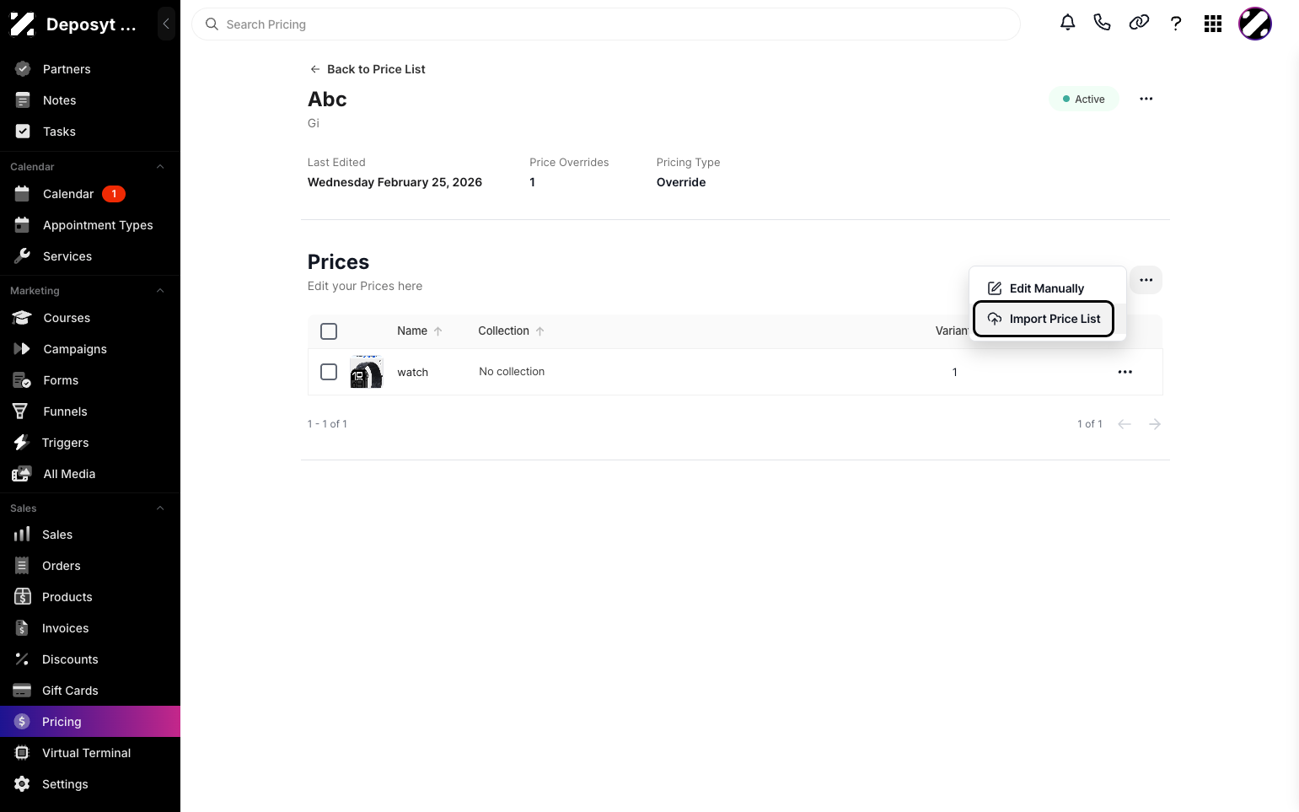1299x812 pixels.
Task: Click the Search Pricing field
Action: tap(605, 24)
